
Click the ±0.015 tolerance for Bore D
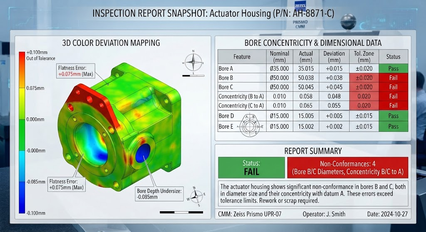coord(364,116)
